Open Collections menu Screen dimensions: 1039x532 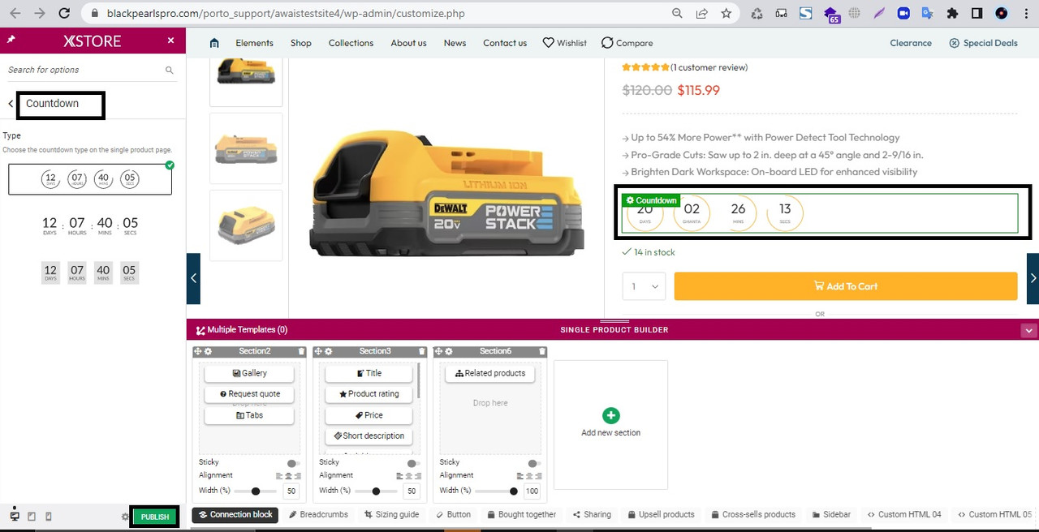coord(351,43)
